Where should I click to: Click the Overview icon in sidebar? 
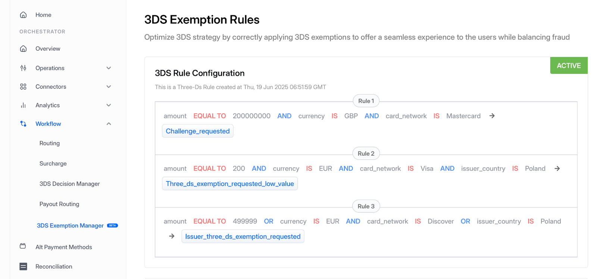coord(23,49)
